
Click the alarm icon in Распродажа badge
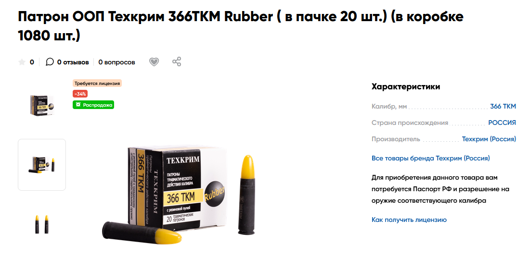pos(78,105)
